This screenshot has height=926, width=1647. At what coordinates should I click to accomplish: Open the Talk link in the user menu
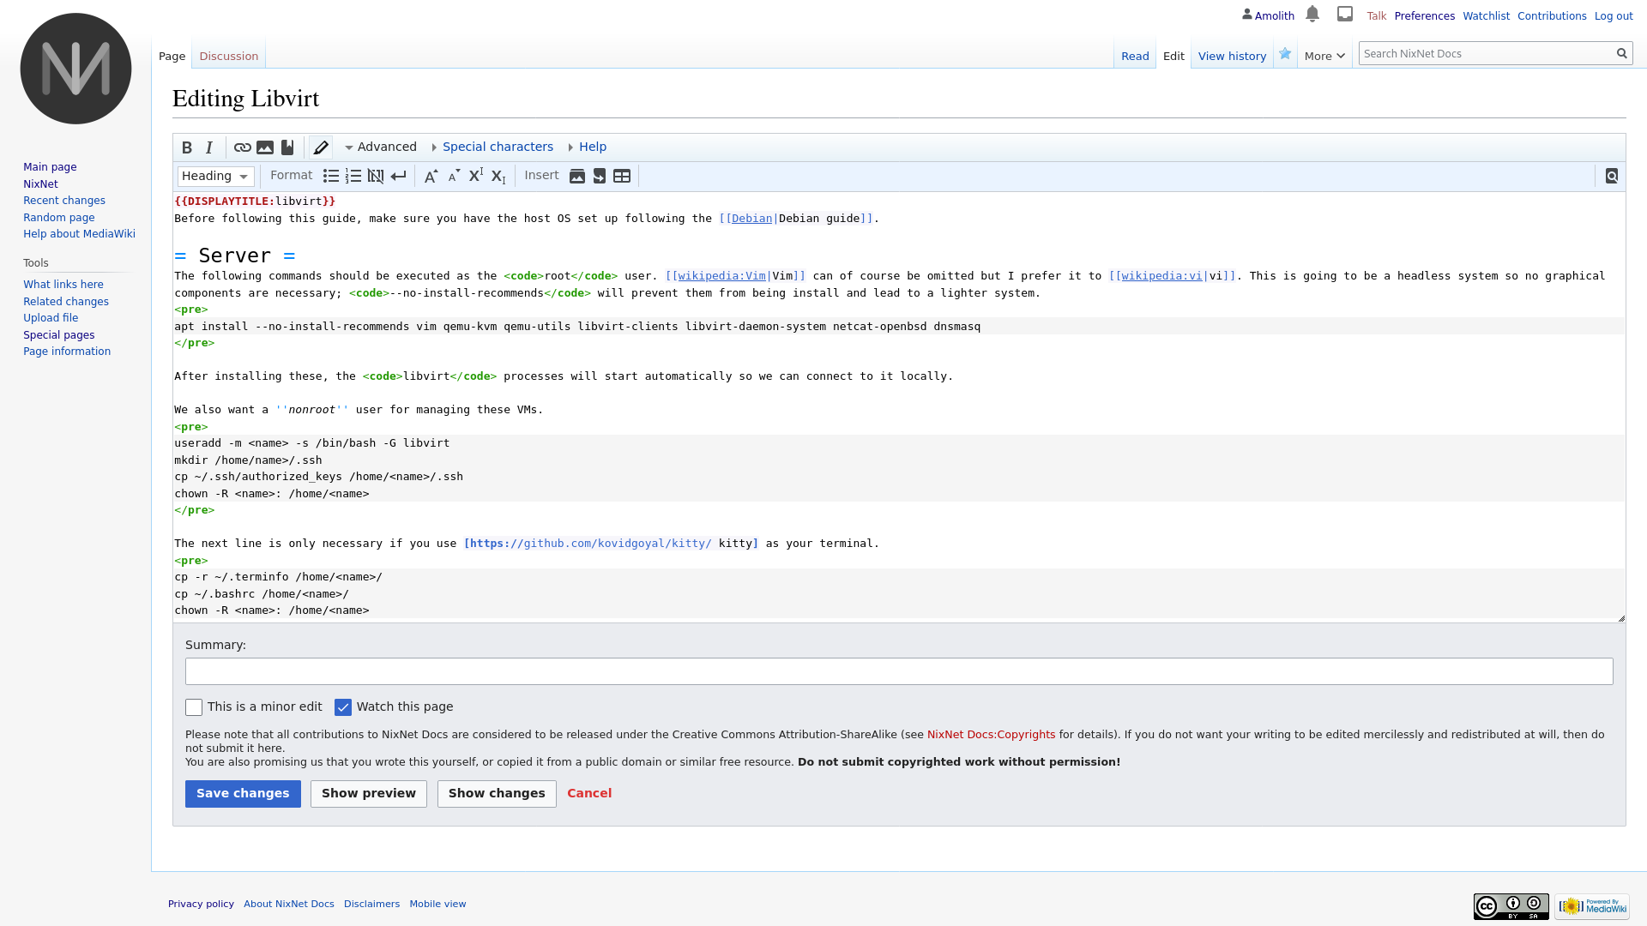1377,16
